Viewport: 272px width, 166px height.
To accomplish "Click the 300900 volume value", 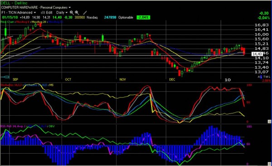I will [x=80, y=17].
